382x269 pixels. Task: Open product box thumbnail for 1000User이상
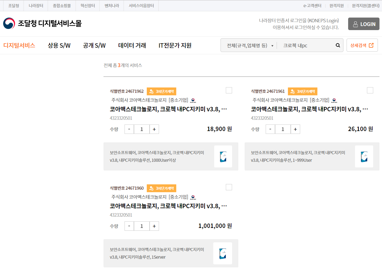coord(223,156)
